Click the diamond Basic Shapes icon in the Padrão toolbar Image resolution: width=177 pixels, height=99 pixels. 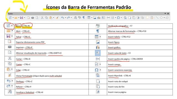point(161,18)
